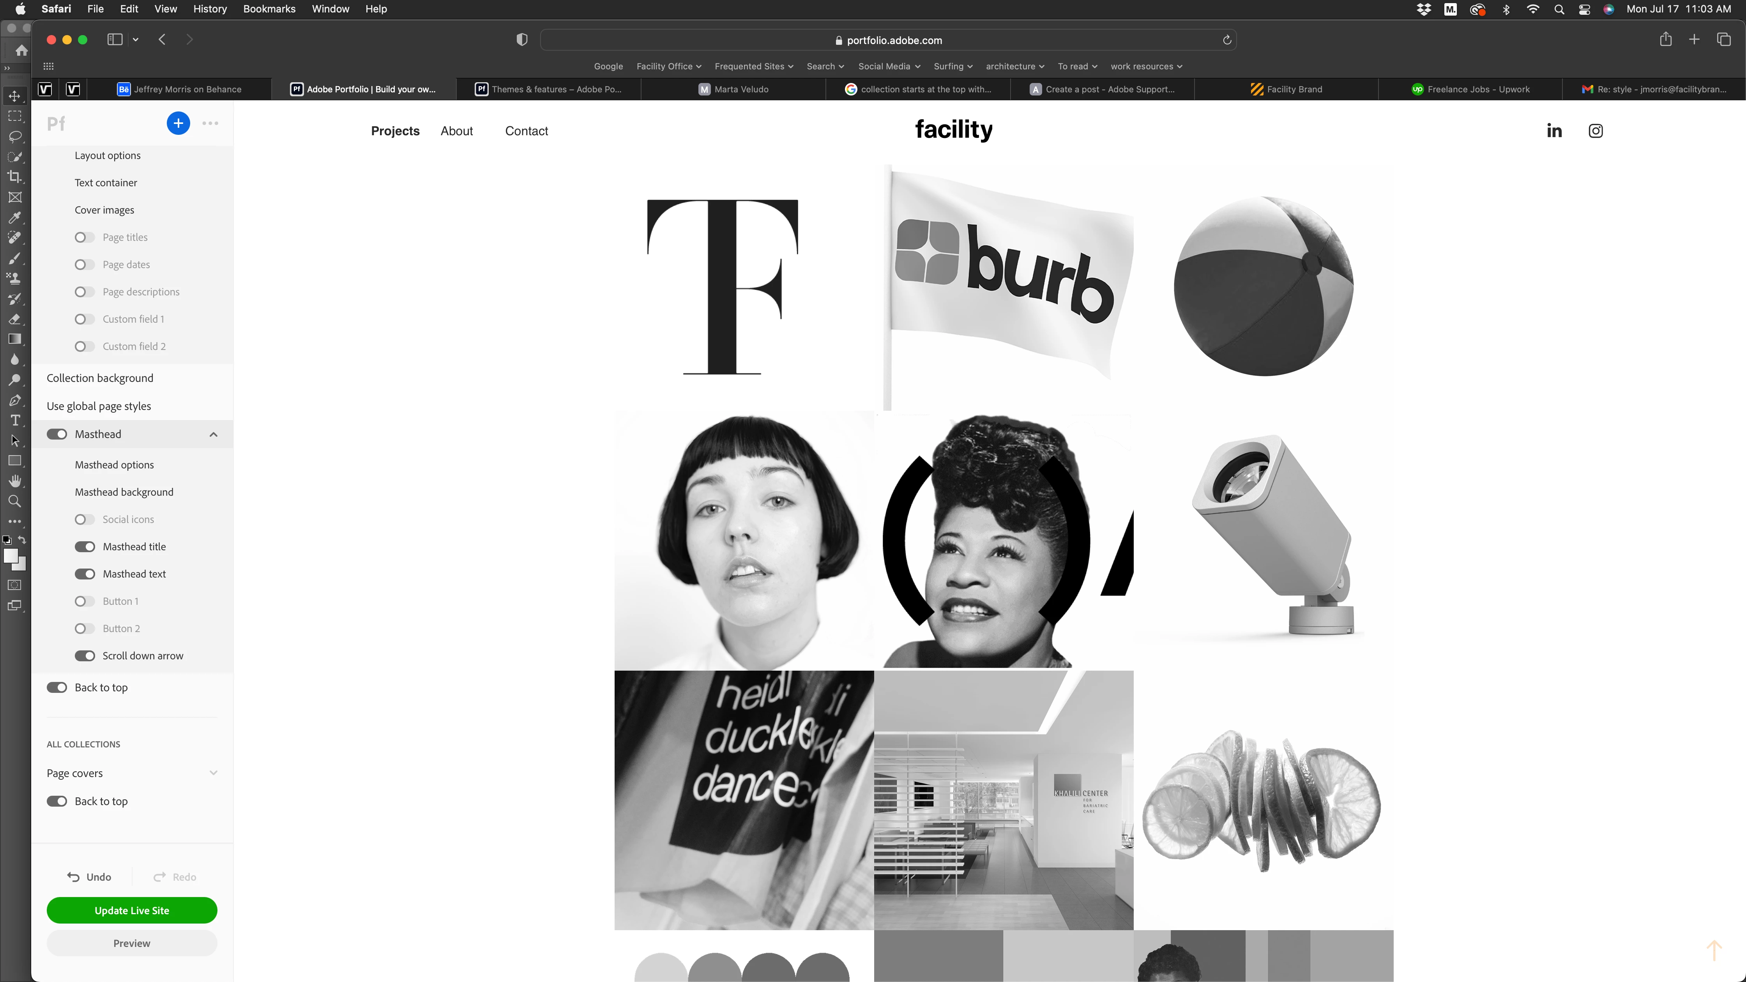Viewport: 1746px width, 982px height.
Task: Open the Instagram social icon
Action: (x=1596, y=131)
